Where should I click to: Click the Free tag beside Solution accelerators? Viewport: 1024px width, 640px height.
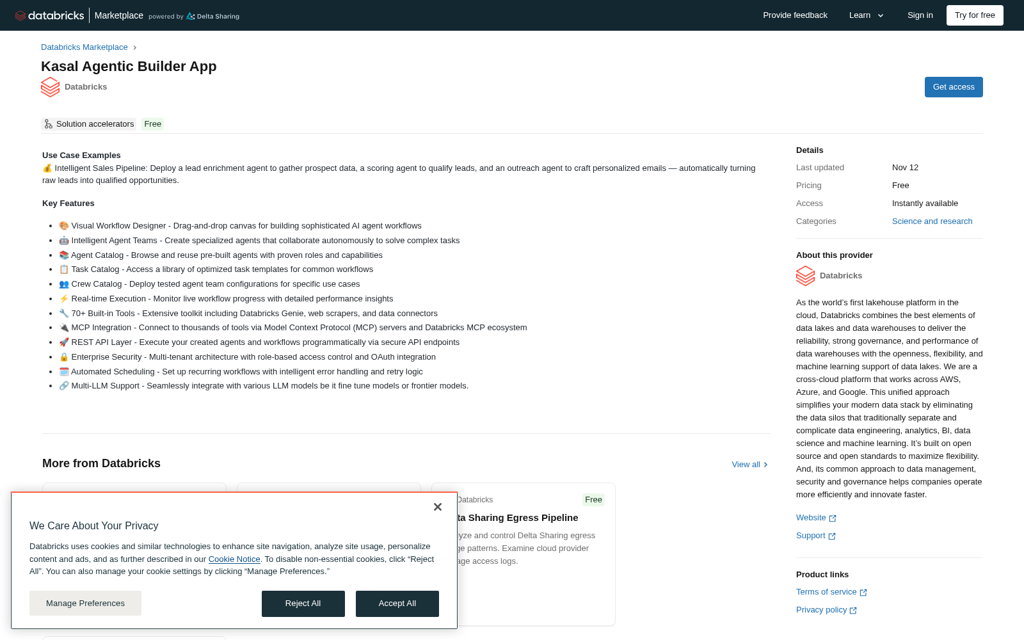point(153,124)
